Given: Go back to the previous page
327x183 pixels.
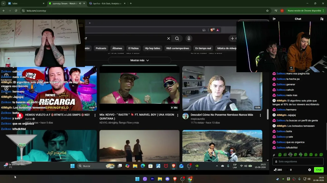Looking at the screenshot, I should (4, 11).
